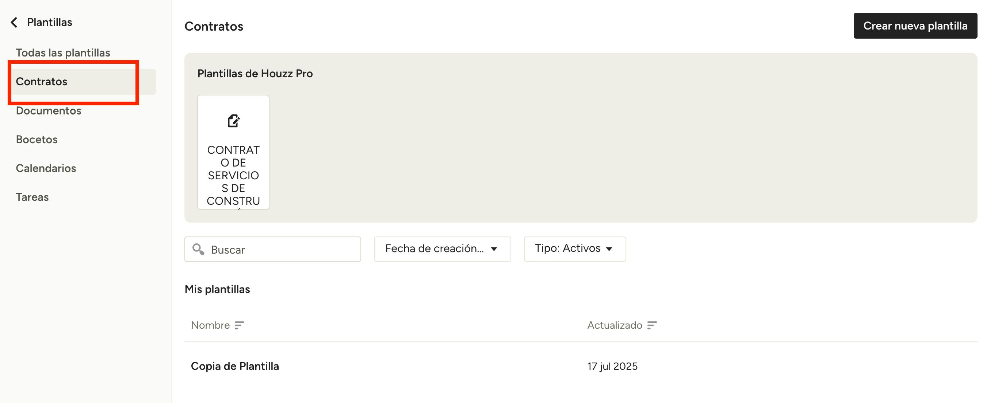Image resolution: width=983 pixels, height=403 pixels.
Task: Open the Copia de Plantilla template
Action: [x=235, y=366]
